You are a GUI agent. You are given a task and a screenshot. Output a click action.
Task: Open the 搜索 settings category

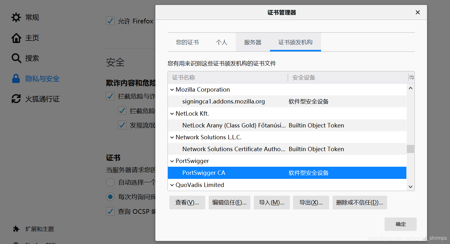pyautogui.click(x=32, y=58)
